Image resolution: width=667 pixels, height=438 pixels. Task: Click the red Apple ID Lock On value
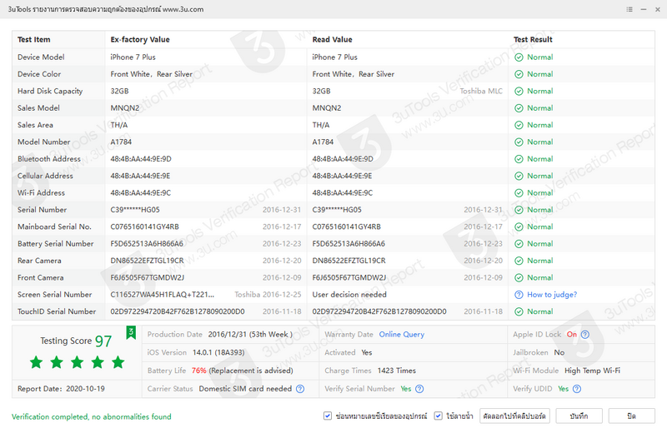click(x=572, y=335)
